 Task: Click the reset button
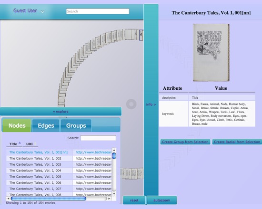[x=134, y=200]
